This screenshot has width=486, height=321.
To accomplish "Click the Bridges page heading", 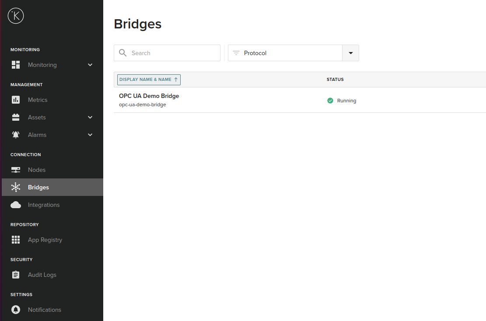I will pyautogui.click(x=137, y=24).
